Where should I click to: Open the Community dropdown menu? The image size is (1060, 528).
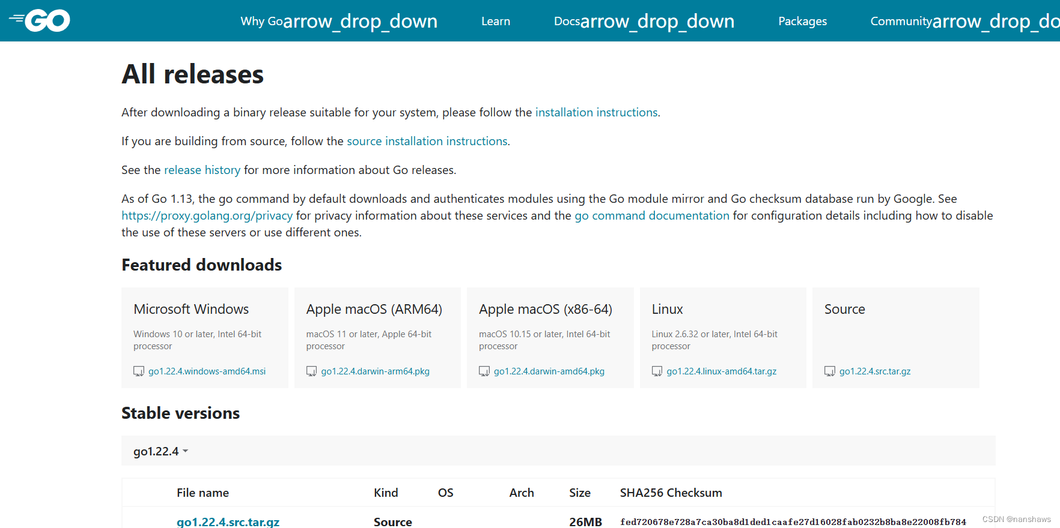(x=965, y=21)
